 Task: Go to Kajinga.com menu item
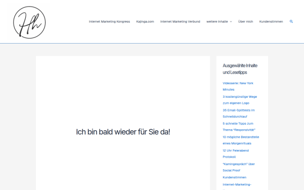(x=145, y=21)
